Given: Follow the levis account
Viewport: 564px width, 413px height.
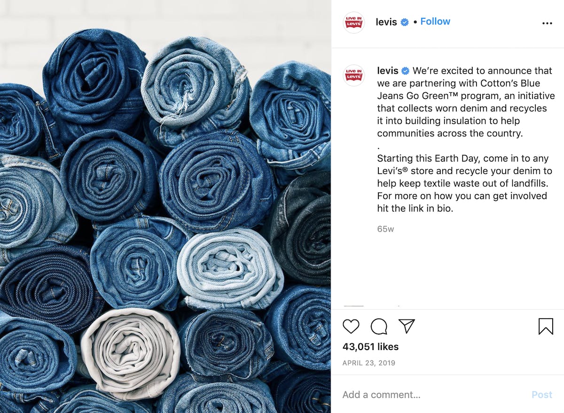Looking at the screenshot, I should point(435,22).
